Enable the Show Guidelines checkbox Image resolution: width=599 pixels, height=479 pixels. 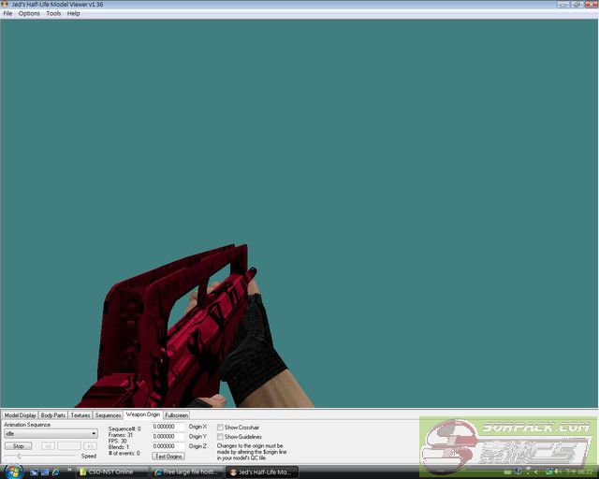tap(220, 436)
